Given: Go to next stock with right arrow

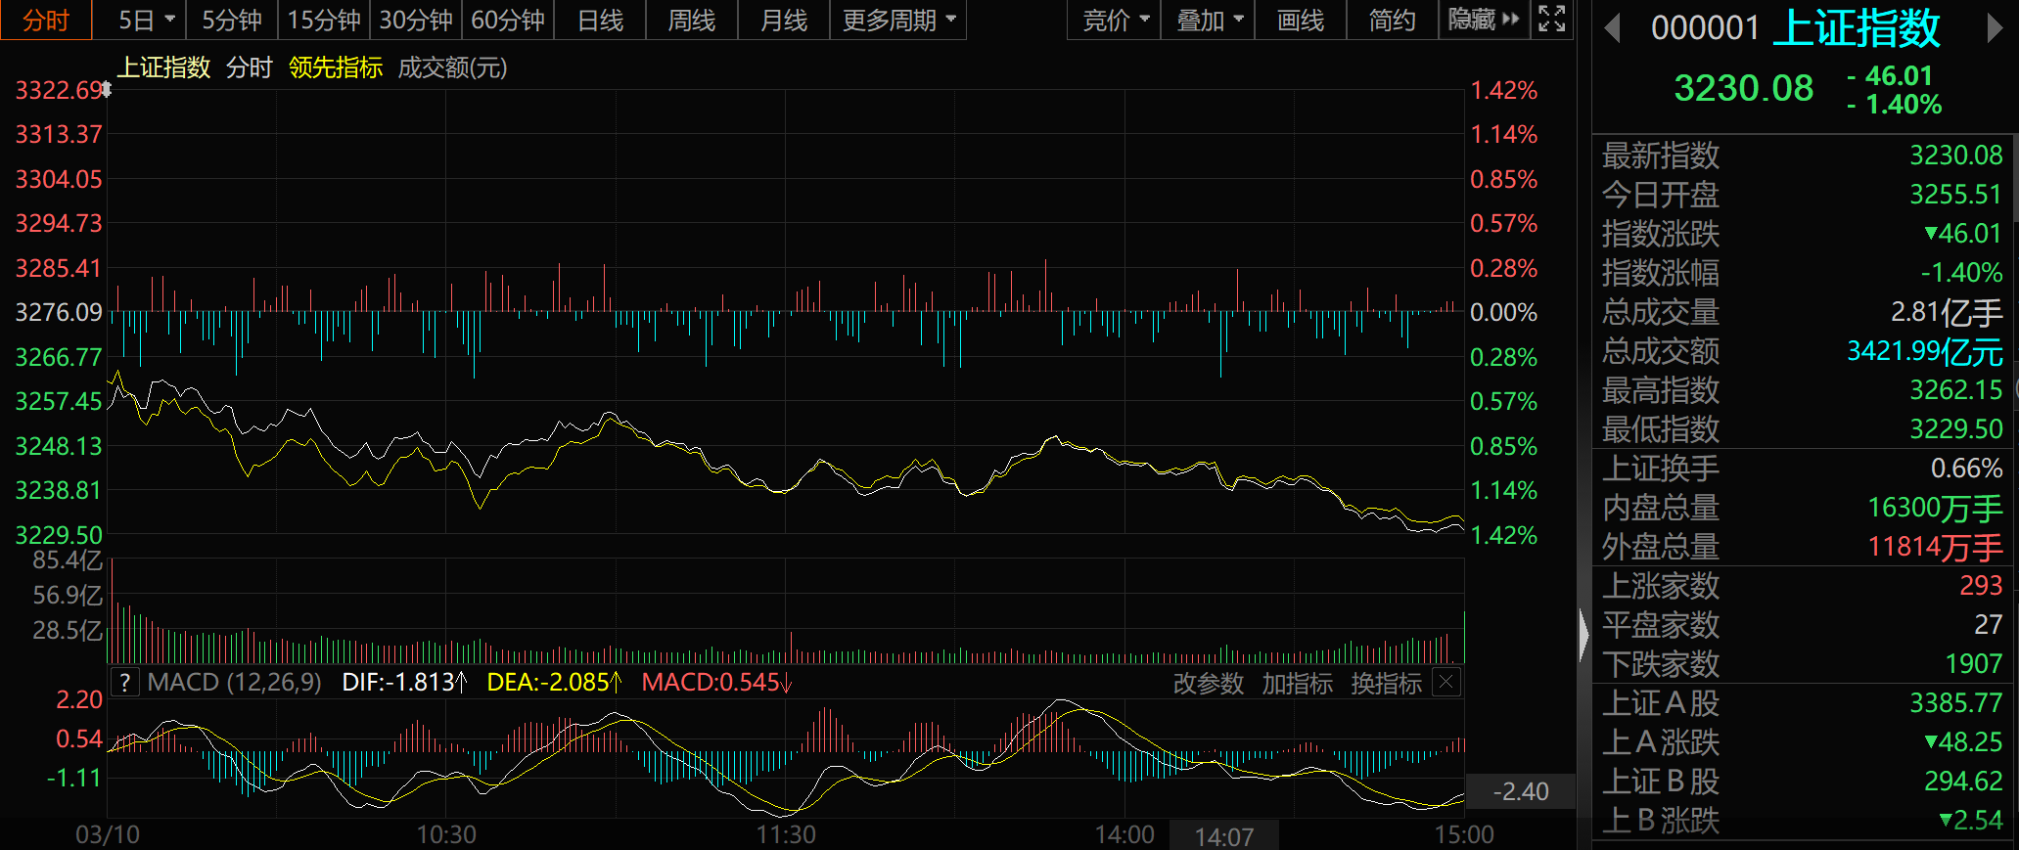Looking at the screenshot, I should point(1995,28).
